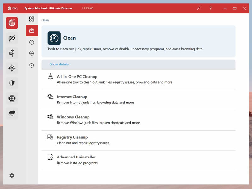This screenshot has width=252, height=189.
Task: Open the Privacy crossed-eye icon in sidebar
Action: (12, 38)
